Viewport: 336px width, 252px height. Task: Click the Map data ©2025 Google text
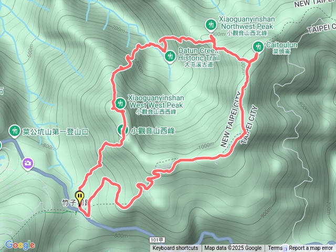pos(233,248)
